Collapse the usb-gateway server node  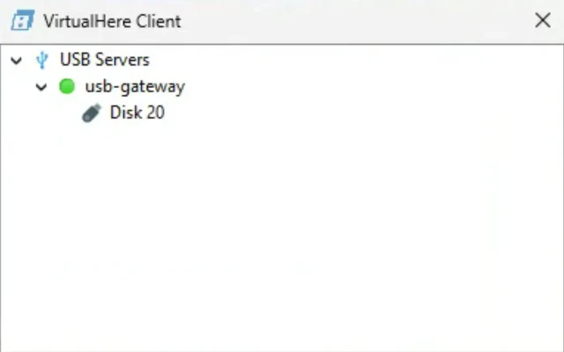click(x=41, y=87)
